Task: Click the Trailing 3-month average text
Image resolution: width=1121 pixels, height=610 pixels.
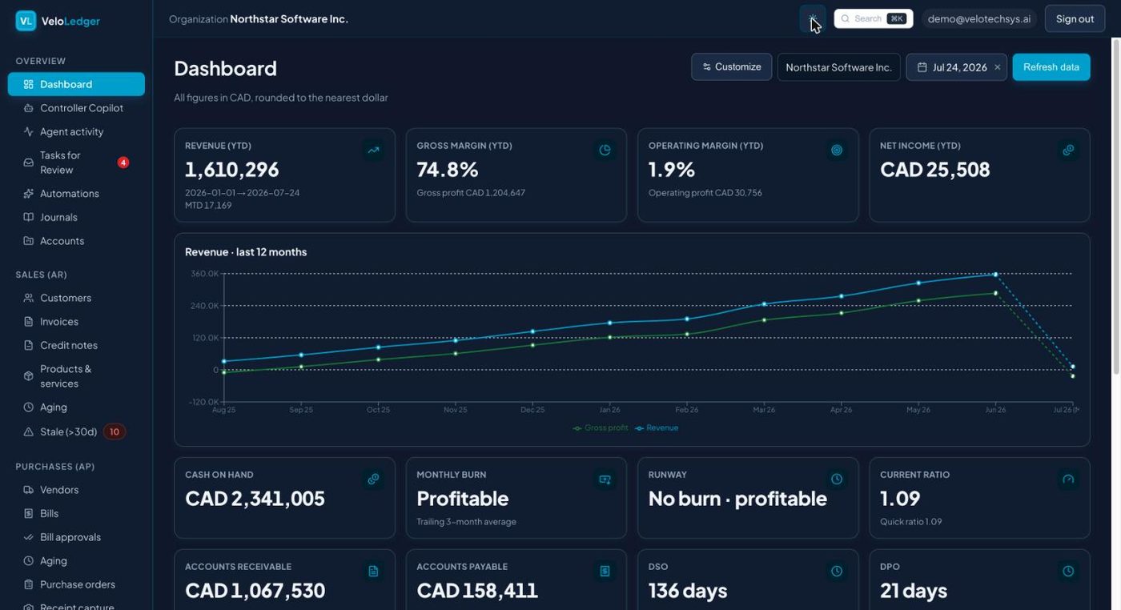Action: tap(466, 522)
